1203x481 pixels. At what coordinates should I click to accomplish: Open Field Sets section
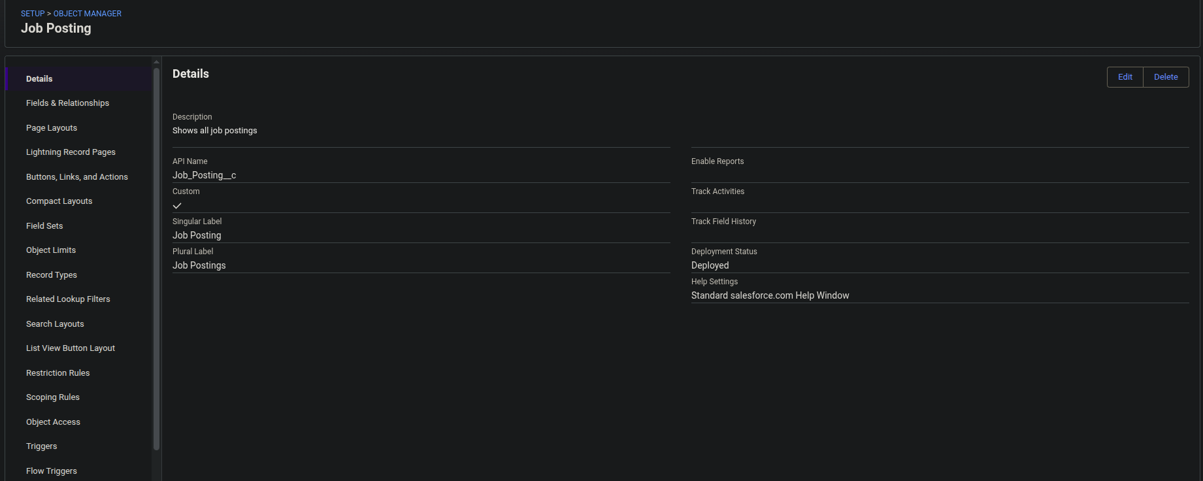pyautogui.click(x=44, y=226)
